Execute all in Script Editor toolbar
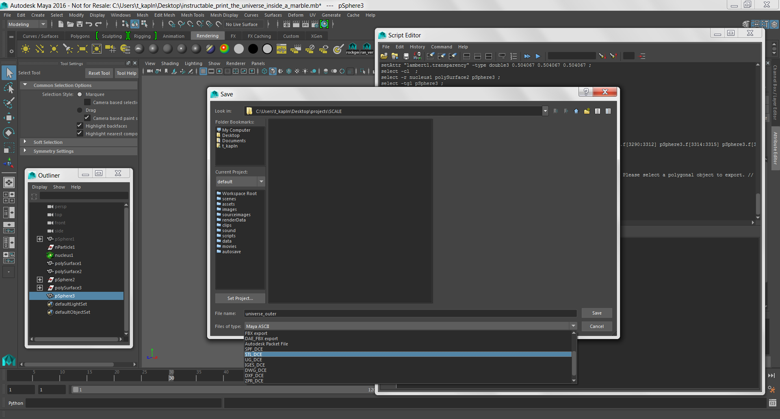 (527, 56)
